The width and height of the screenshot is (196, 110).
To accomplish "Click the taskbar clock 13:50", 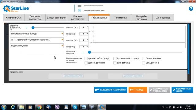I will [188, 106].
